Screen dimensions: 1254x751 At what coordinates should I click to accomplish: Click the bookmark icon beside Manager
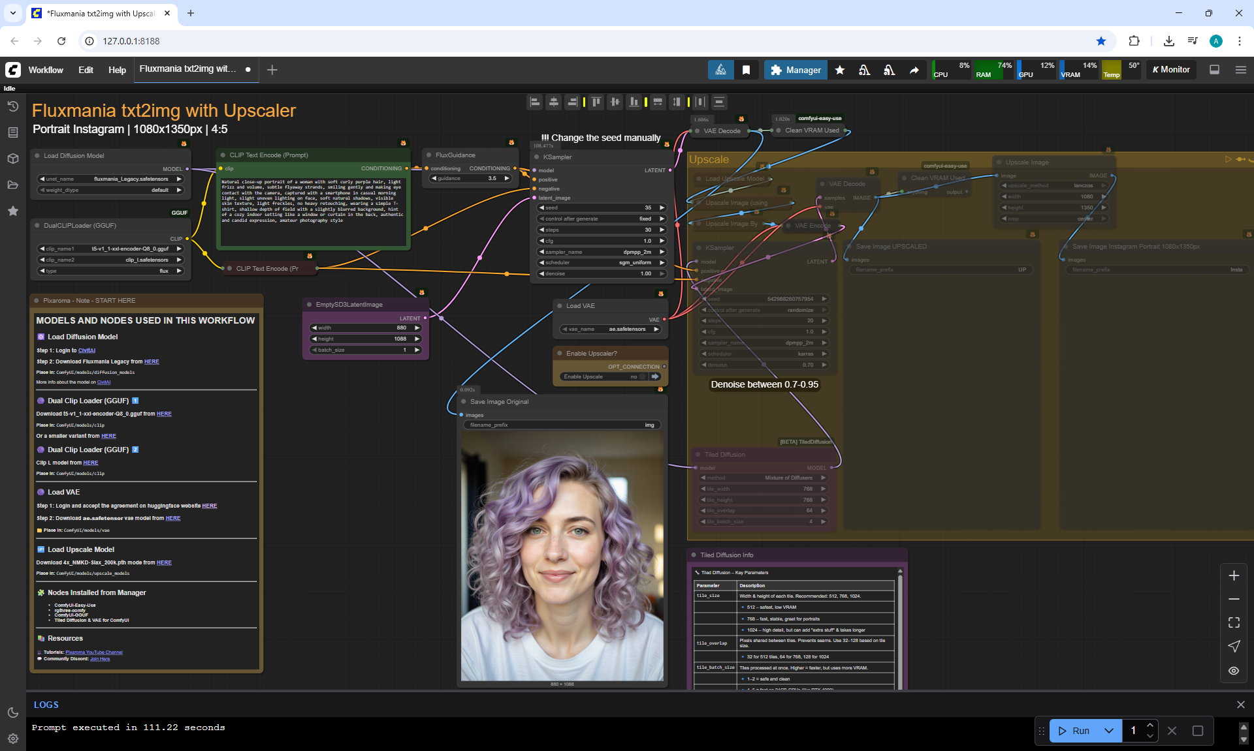(x=746, y=70)
